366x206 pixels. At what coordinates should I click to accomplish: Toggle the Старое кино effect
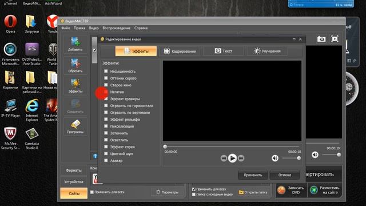(x=106, y=85)
